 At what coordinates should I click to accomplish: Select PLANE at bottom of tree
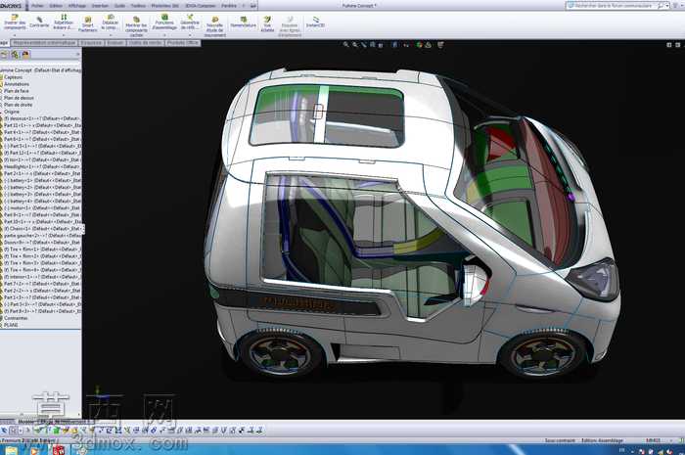pos(11,325)
